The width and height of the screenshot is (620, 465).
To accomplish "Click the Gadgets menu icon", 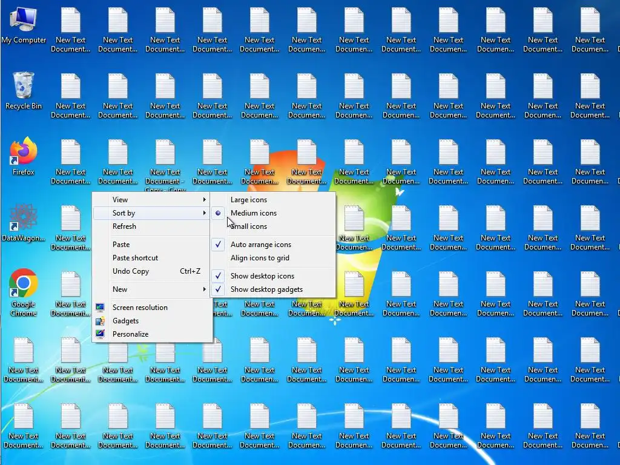I will pyautogui.click(x=100, y=321).
